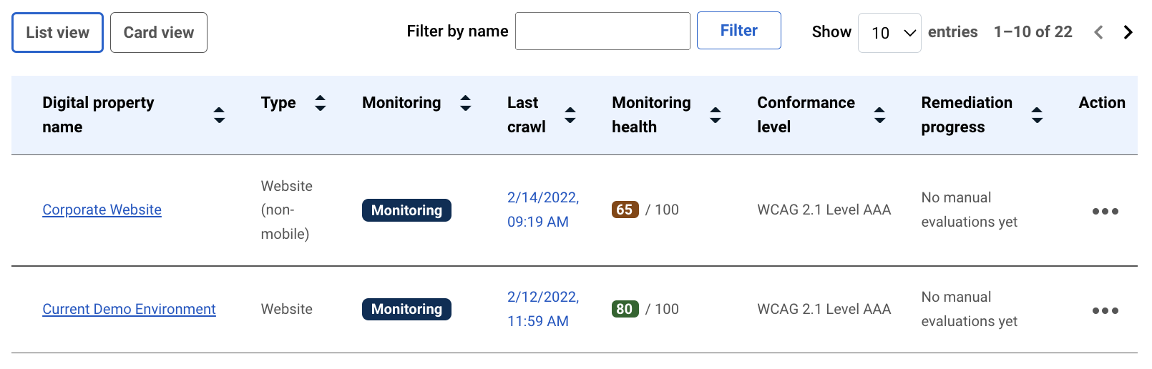Click the Filter button
The image size is (1152, 369).
coord(738,31)
